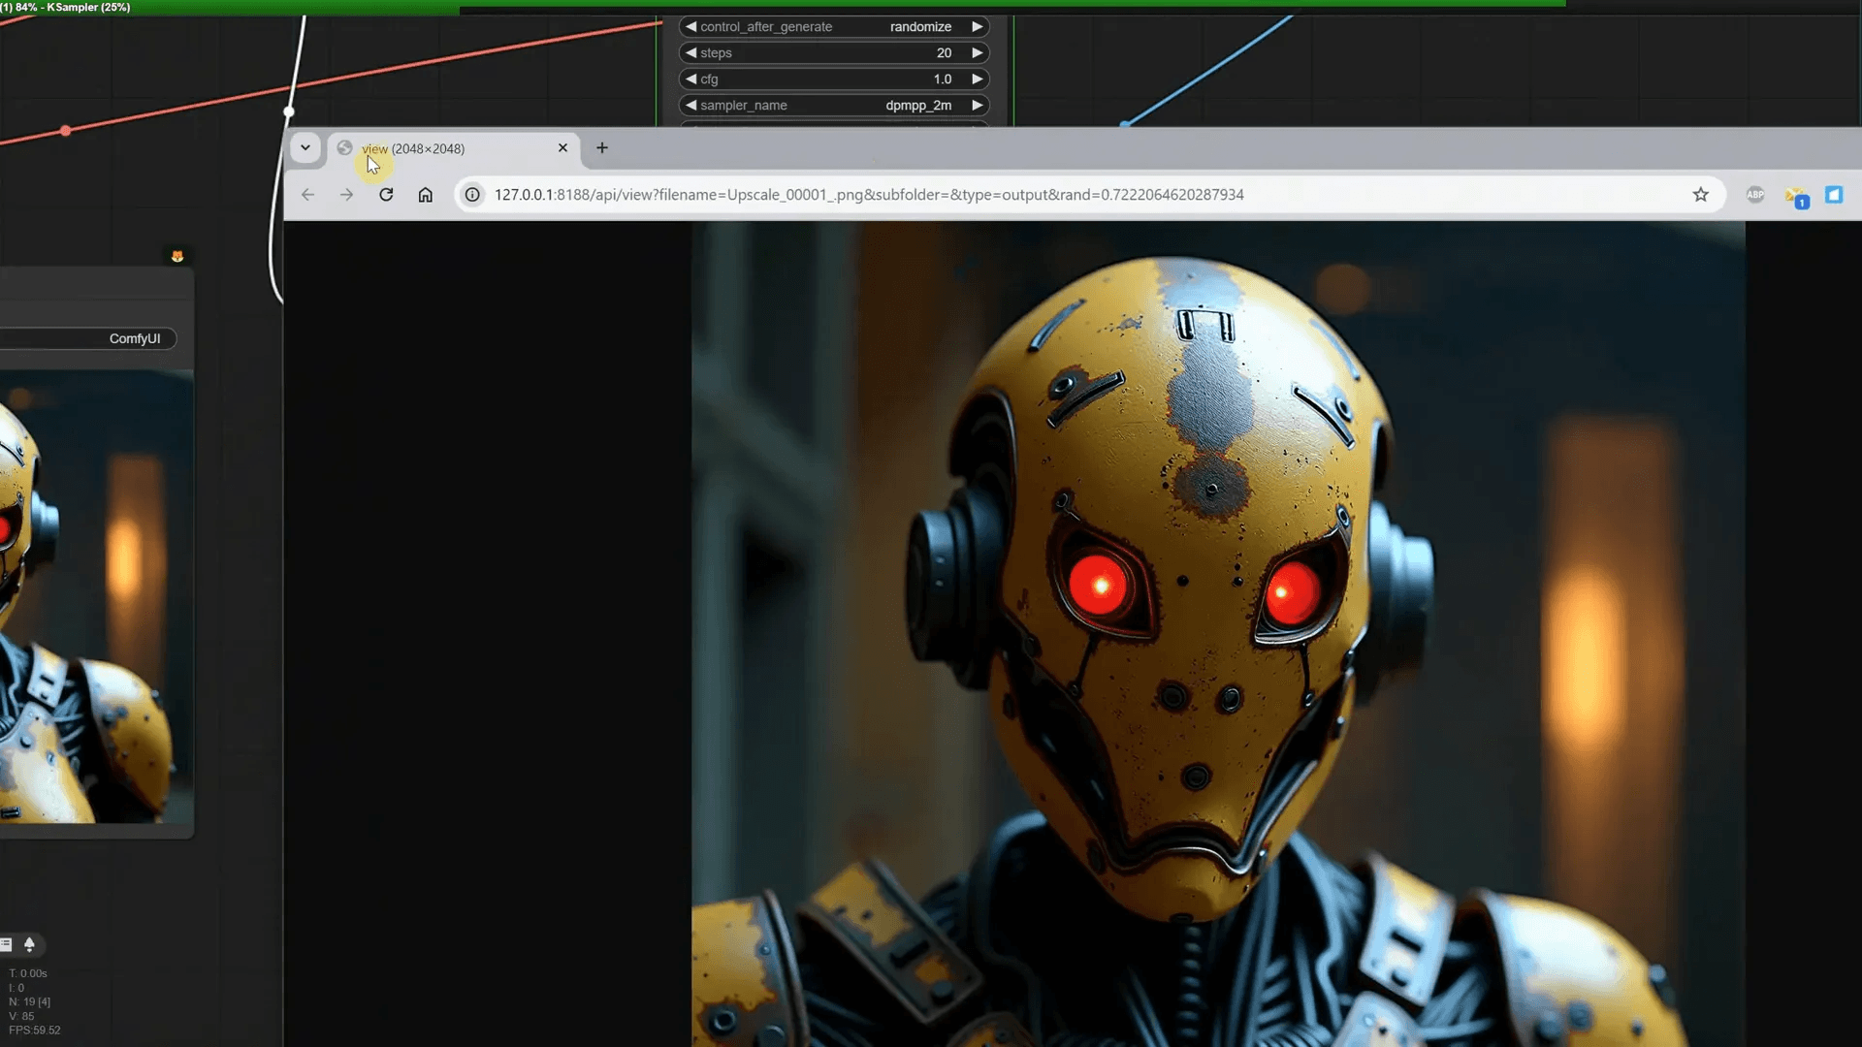
Task: Go to browser home page
Action: pyautogui.click(x=425, y=195)
